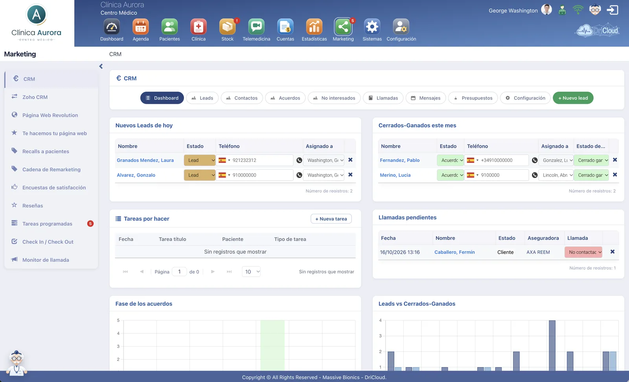Open Estado dropdown for Granados Mendez, Laura

click(200, 160)
